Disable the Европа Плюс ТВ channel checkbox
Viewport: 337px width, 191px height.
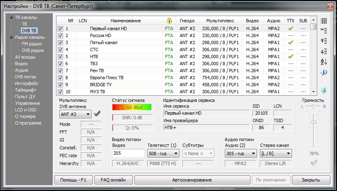point(60,78)
